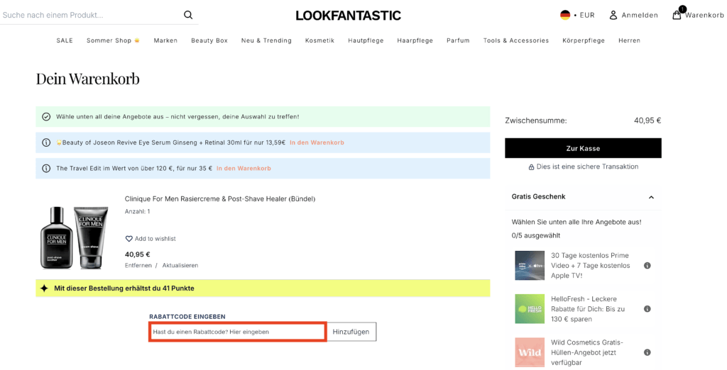
Task: Select the HelloFresh offer thumbnail
Action: (x=530, y=309)
